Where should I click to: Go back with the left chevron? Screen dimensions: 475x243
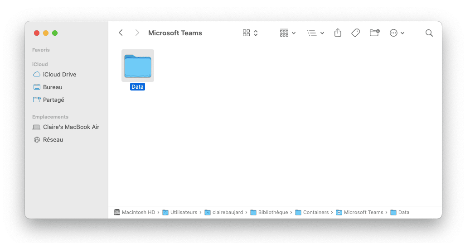pos(121,33)
